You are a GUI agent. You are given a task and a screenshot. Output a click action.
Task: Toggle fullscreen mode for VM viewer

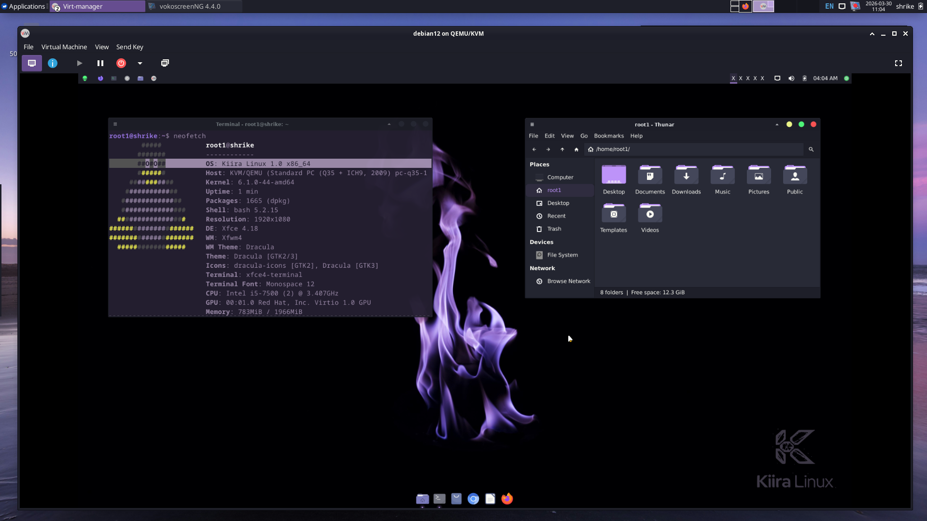[x=898, y=63]
